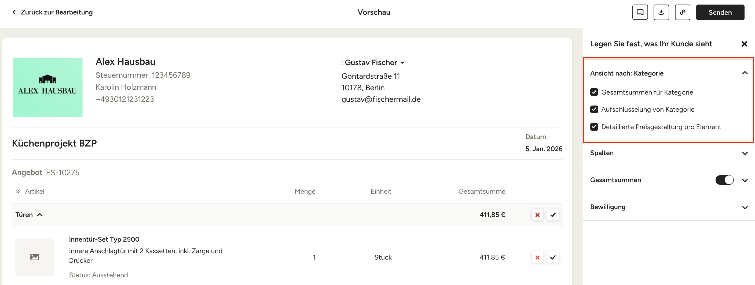755x285 pixels.
Task: Click the Innentür-Set image placeholder thumbnail
Action: [x=35, y=257]
